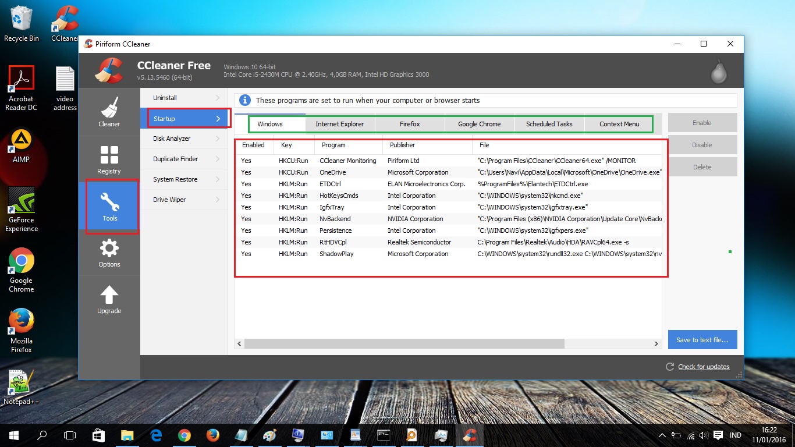The height and width of the screenshot is (447, 795).
Task: Click the scrollbar left arrow in startup list
Action: click(x=239, y=344)
